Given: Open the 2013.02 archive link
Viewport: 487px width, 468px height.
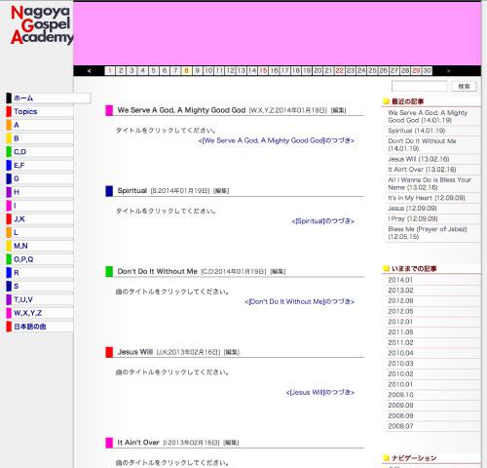Looking at the screenshot, I should click(x=400, y=291).
